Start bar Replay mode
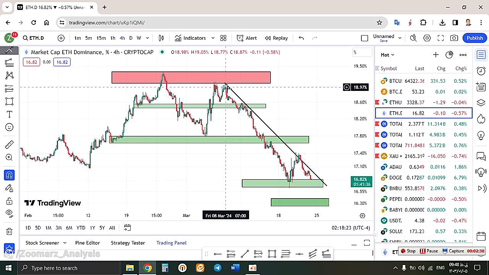The height and width of the screenshot is (275, 489). (x=277, y=38)
